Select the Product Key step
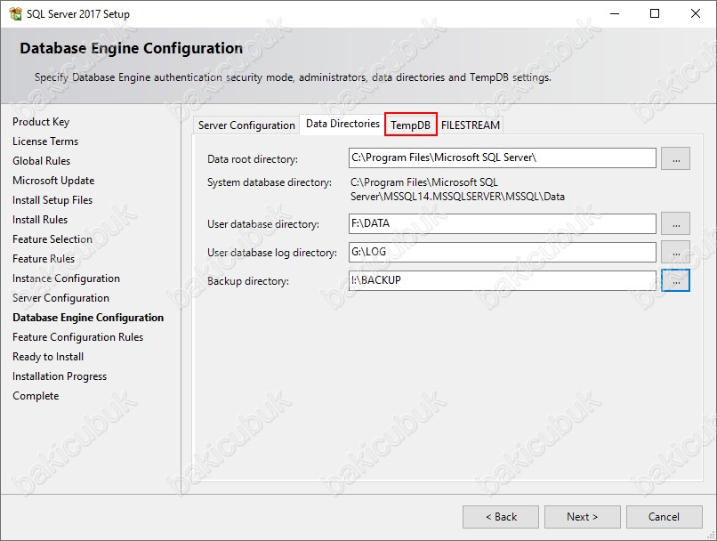 41,122
